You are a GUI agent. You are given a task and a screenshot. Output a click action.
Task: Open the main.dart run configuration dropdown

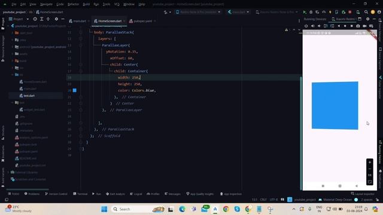coord(239,12)
